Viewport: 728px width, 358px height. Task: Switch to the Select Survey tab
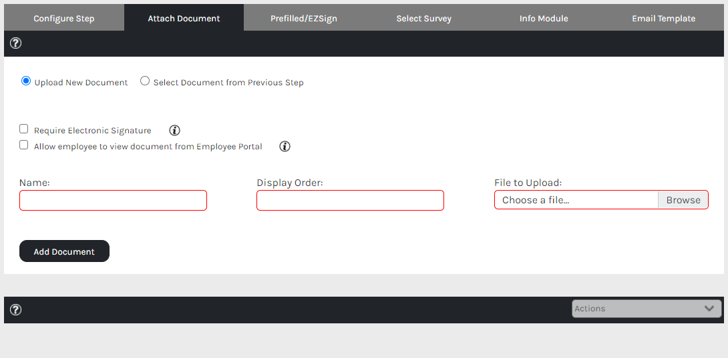[x=423, y=18]
